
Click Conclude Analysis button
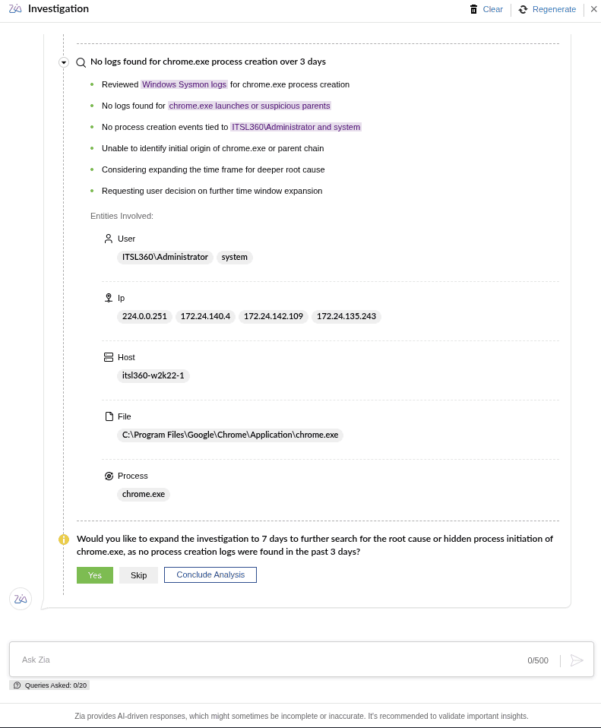pyautogui.click(x=210, y=574)
